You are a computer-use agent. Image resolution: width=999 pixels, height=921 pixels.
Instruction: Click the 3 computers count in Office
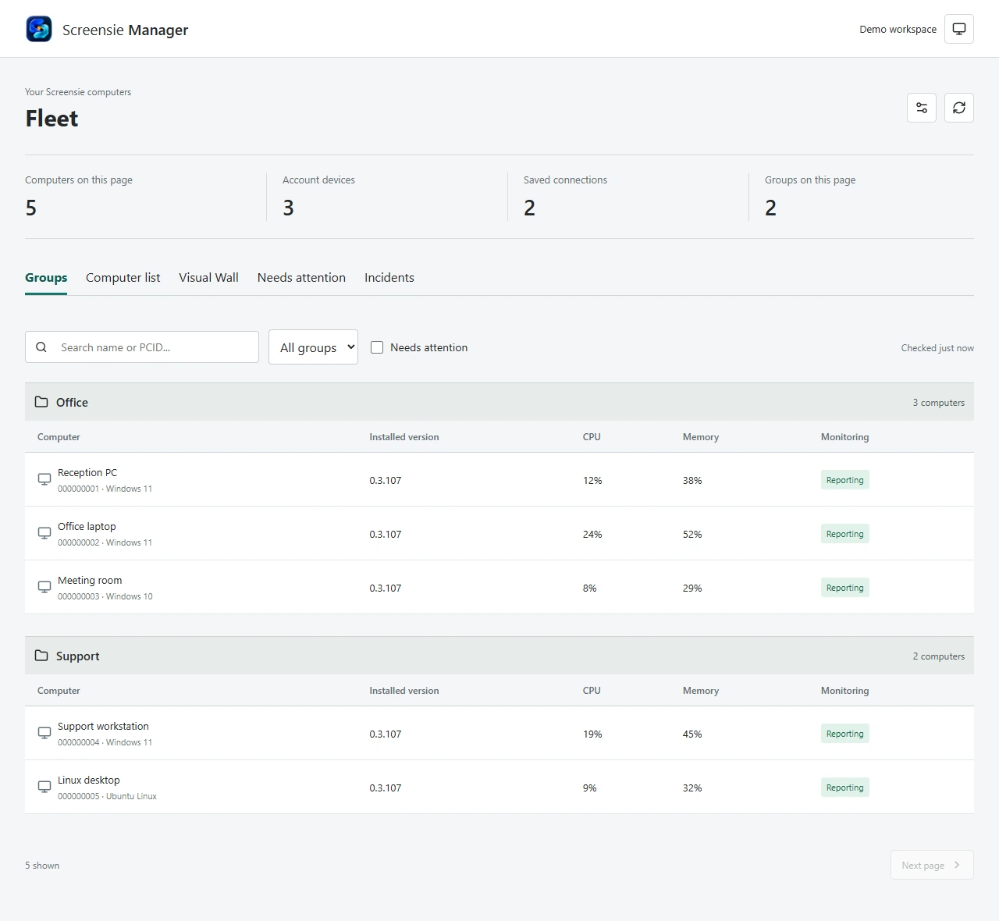tap(939, 403)
